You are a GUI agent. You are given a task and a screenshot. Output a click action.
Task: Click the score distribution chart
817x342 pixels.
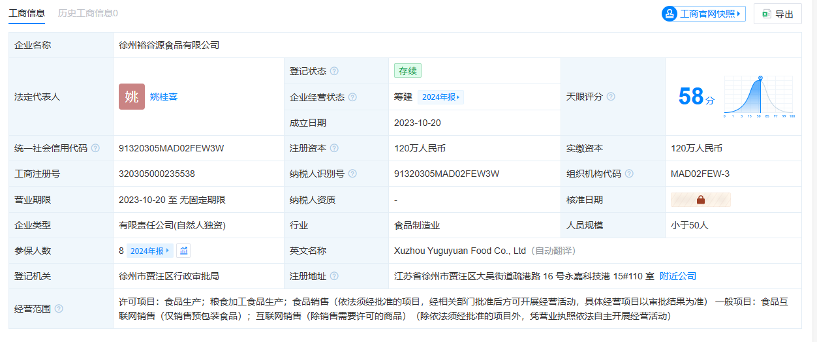pyautogui.click(x=758, y=97)
